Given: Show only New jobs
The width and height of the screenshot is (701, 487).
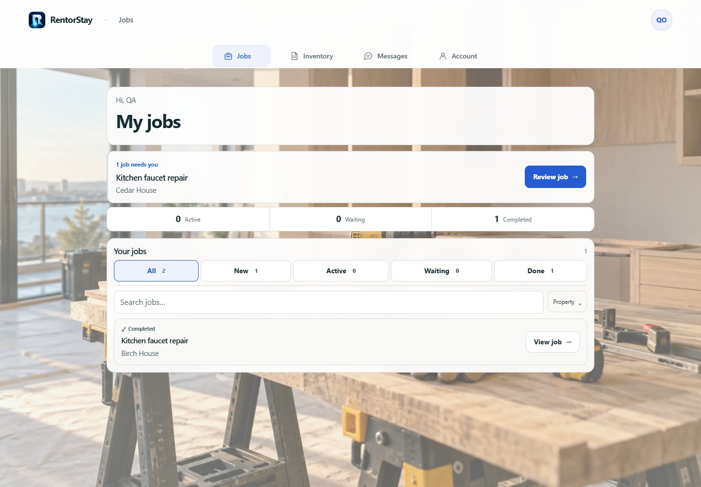Looking at the screenshot, I should (246, 271).
